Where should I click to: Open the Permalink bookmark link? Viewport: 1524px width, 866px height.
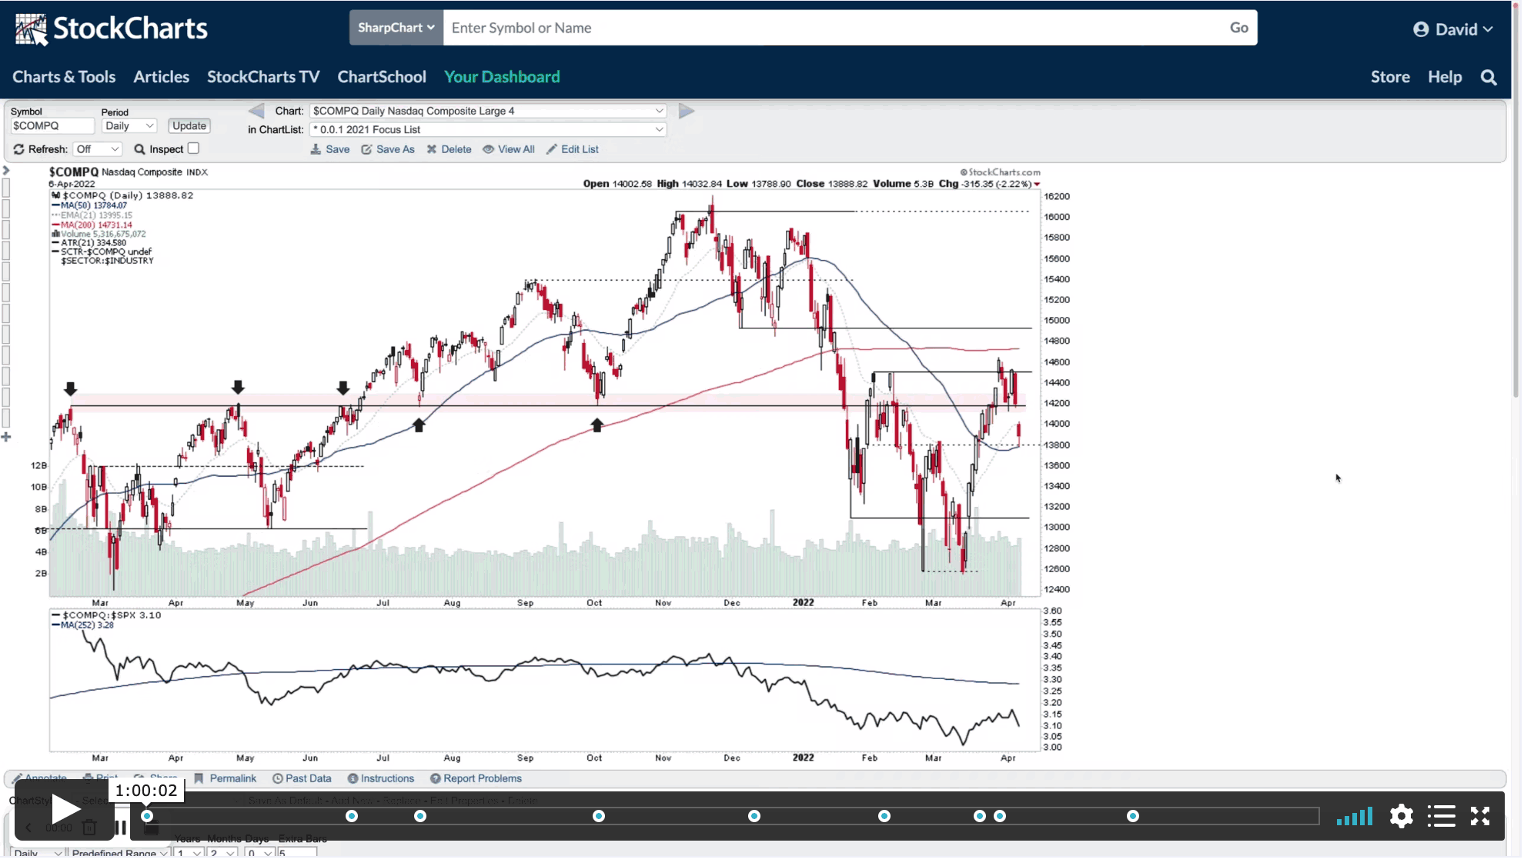tap(226, 779)
